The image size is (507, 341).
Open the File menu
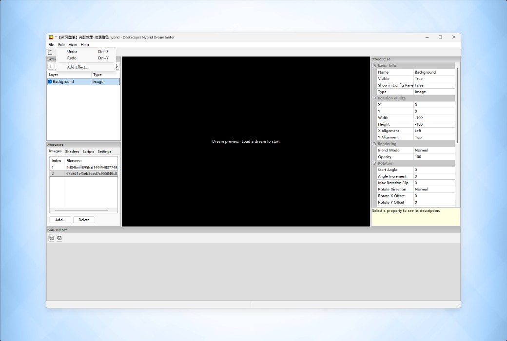click(51, 45)
